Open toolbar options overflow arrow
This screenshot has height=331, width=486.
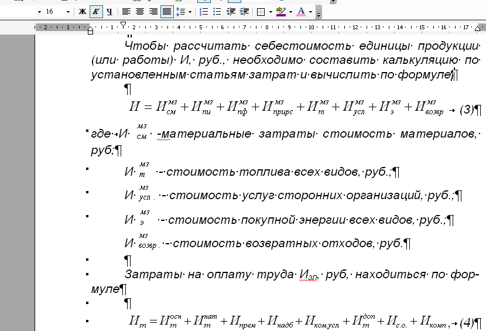(319, 13)
